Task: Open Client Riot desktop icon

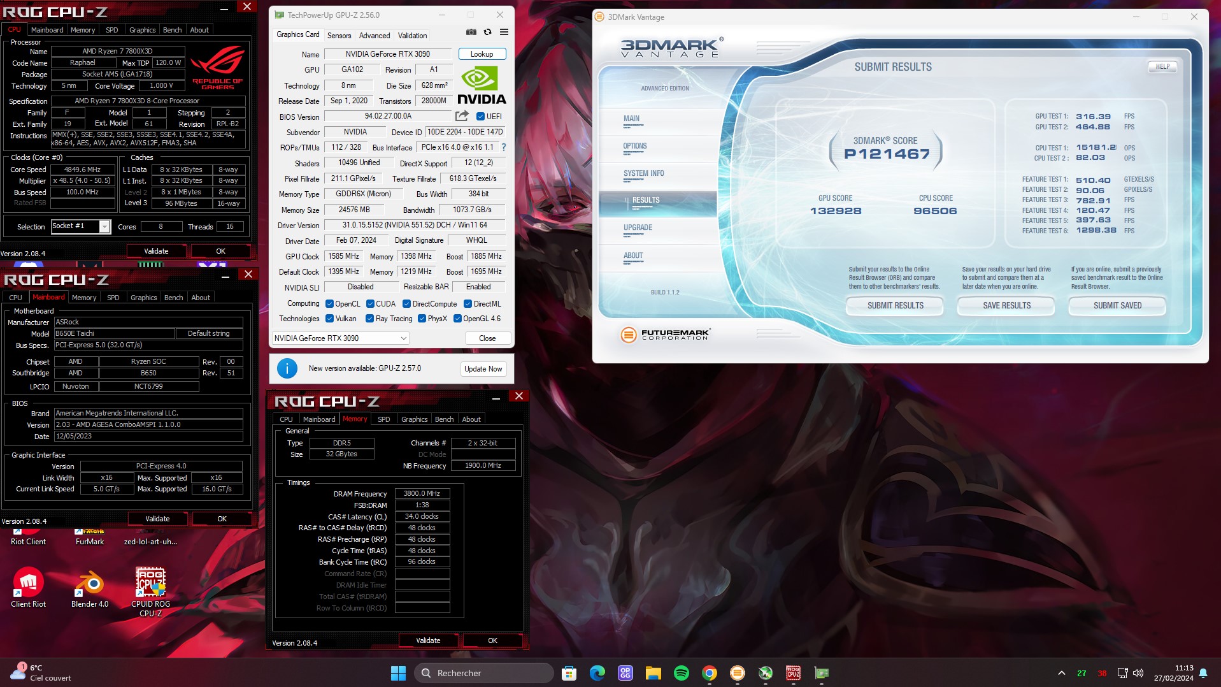Action: (28, 588)
